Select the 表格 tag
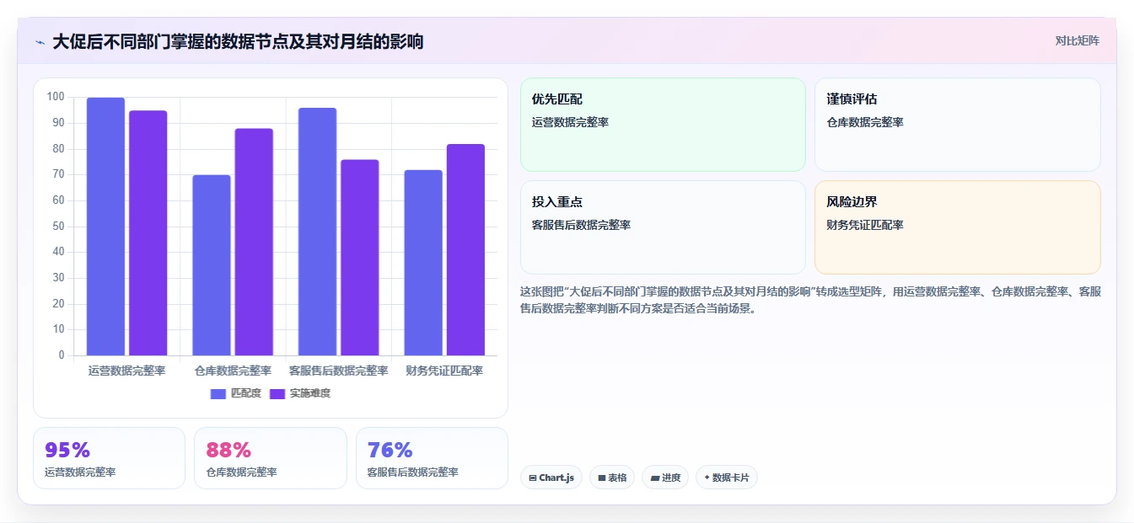This screenshot has height=523, width=1134. (612, 478)
